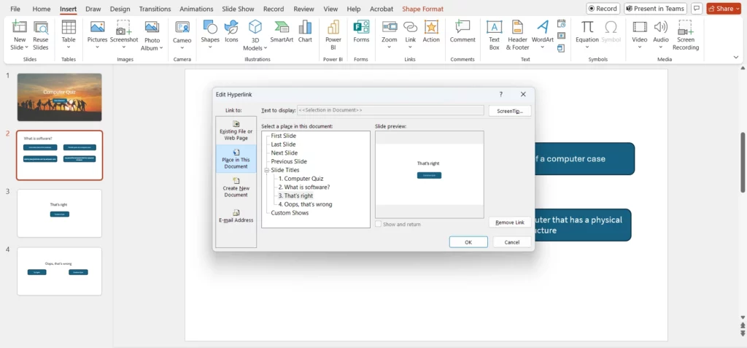Select the Screen Recording icon

point(685,33)
